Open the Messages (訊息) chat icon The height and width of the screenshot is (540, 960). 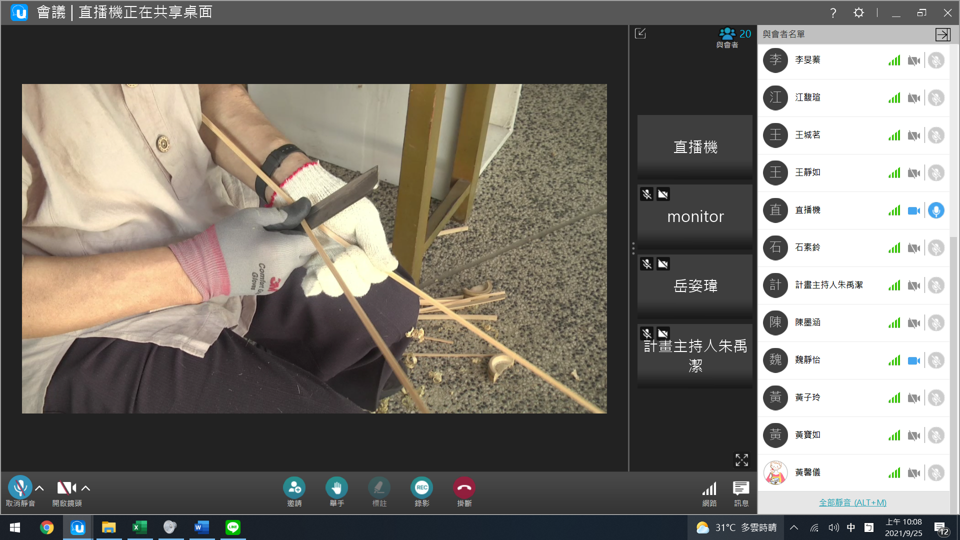point(741,488)
